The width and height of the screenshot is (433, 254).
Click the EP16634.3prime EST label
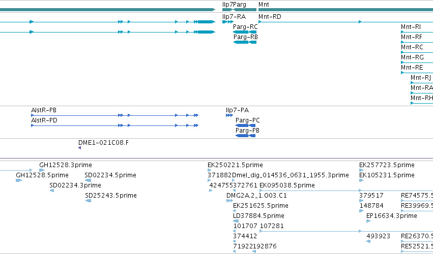(392, 216)
